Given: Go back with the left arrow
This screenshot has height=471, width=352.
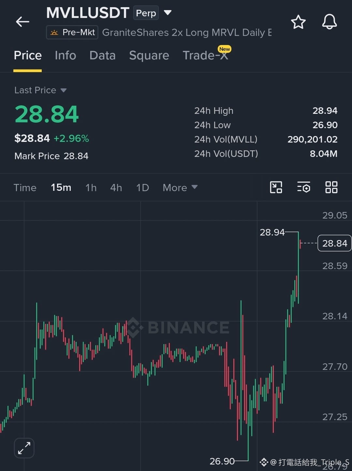Looking at the screenshot, I should pos(22,22).
